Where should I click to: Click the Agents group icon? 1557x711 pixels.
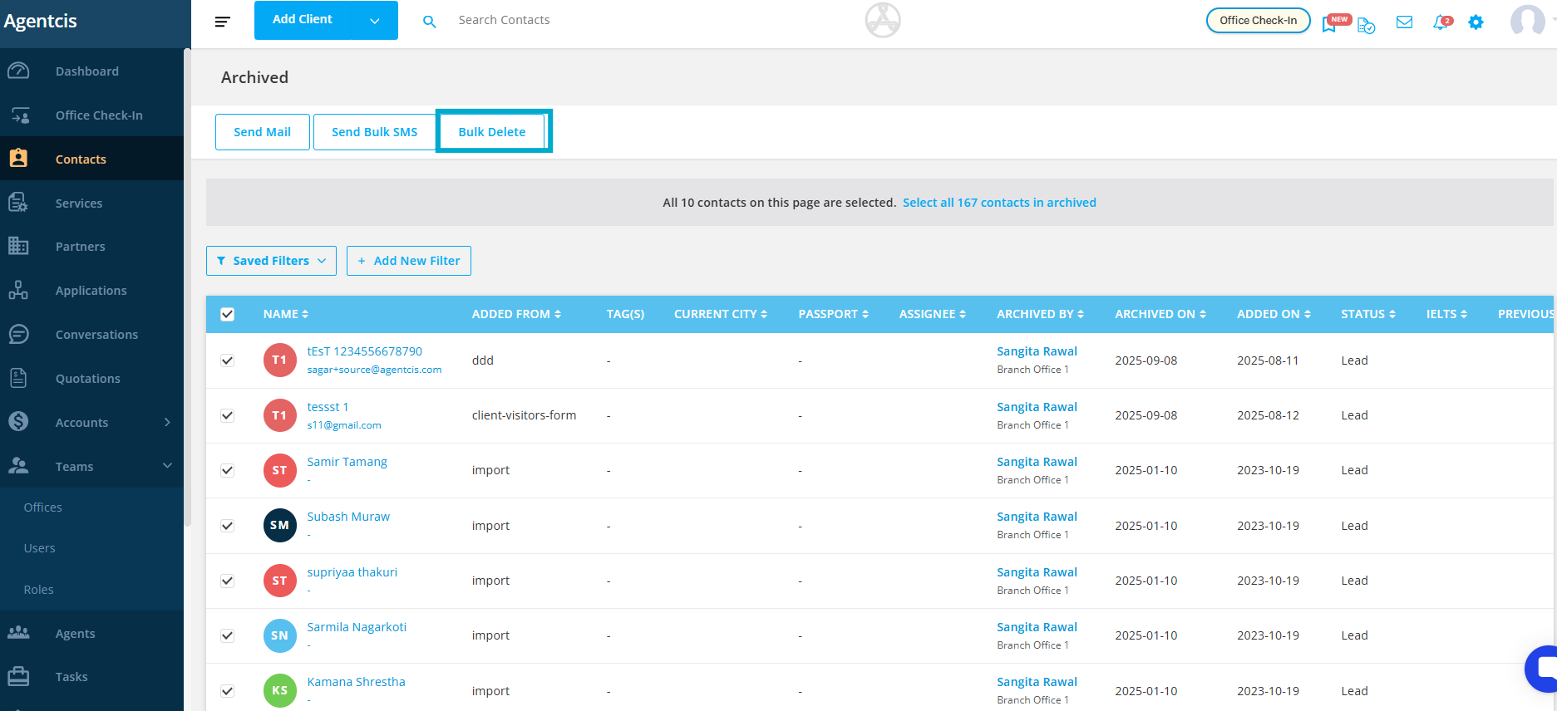coord(18,633)
